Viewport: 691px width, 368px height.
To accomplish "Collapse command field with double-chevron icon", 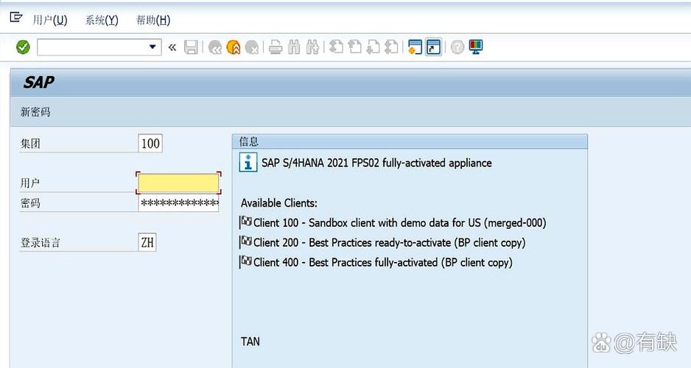I will [172, 47].
